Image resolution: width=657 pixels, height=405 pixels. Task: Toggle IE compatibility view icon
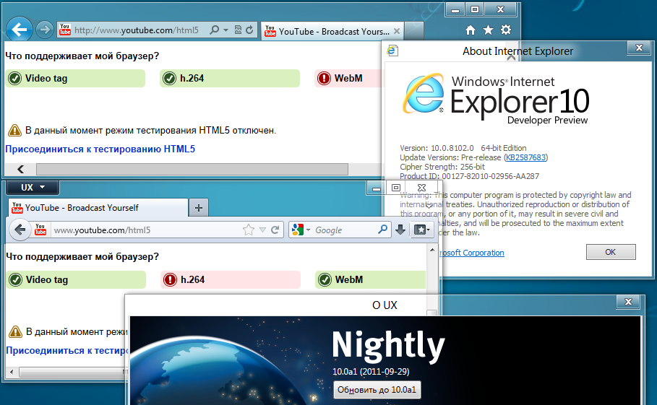[x=238, y=30]
